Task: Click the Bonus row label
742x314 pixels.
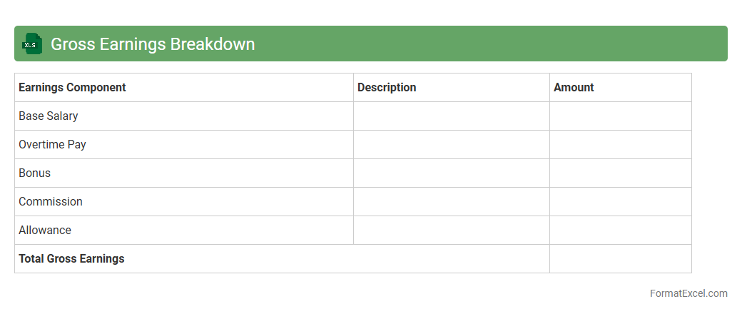Action: tap(35, 173)
